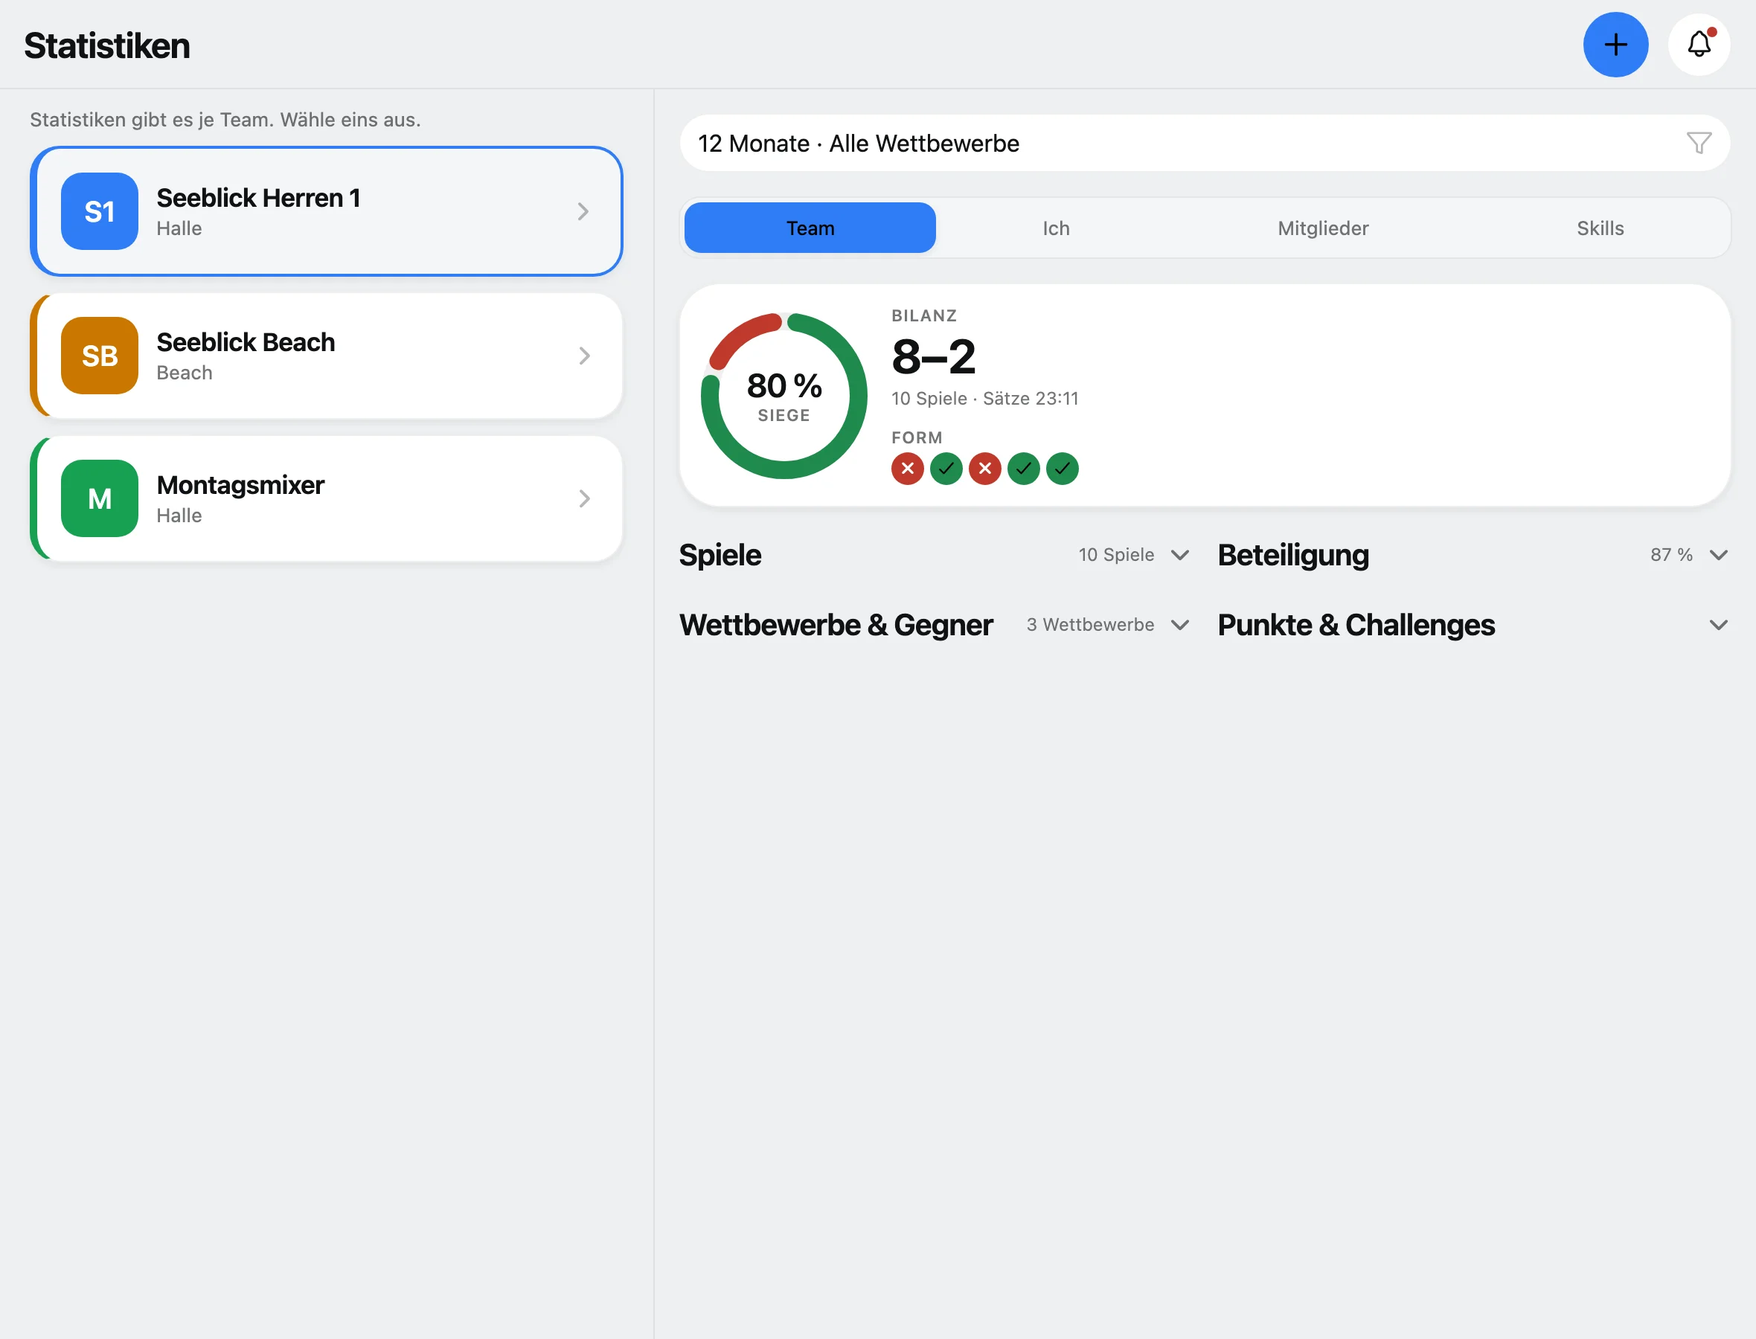Click the second form indicator, a green win
The image size is (1756, 1339).
tap(946, 469)
